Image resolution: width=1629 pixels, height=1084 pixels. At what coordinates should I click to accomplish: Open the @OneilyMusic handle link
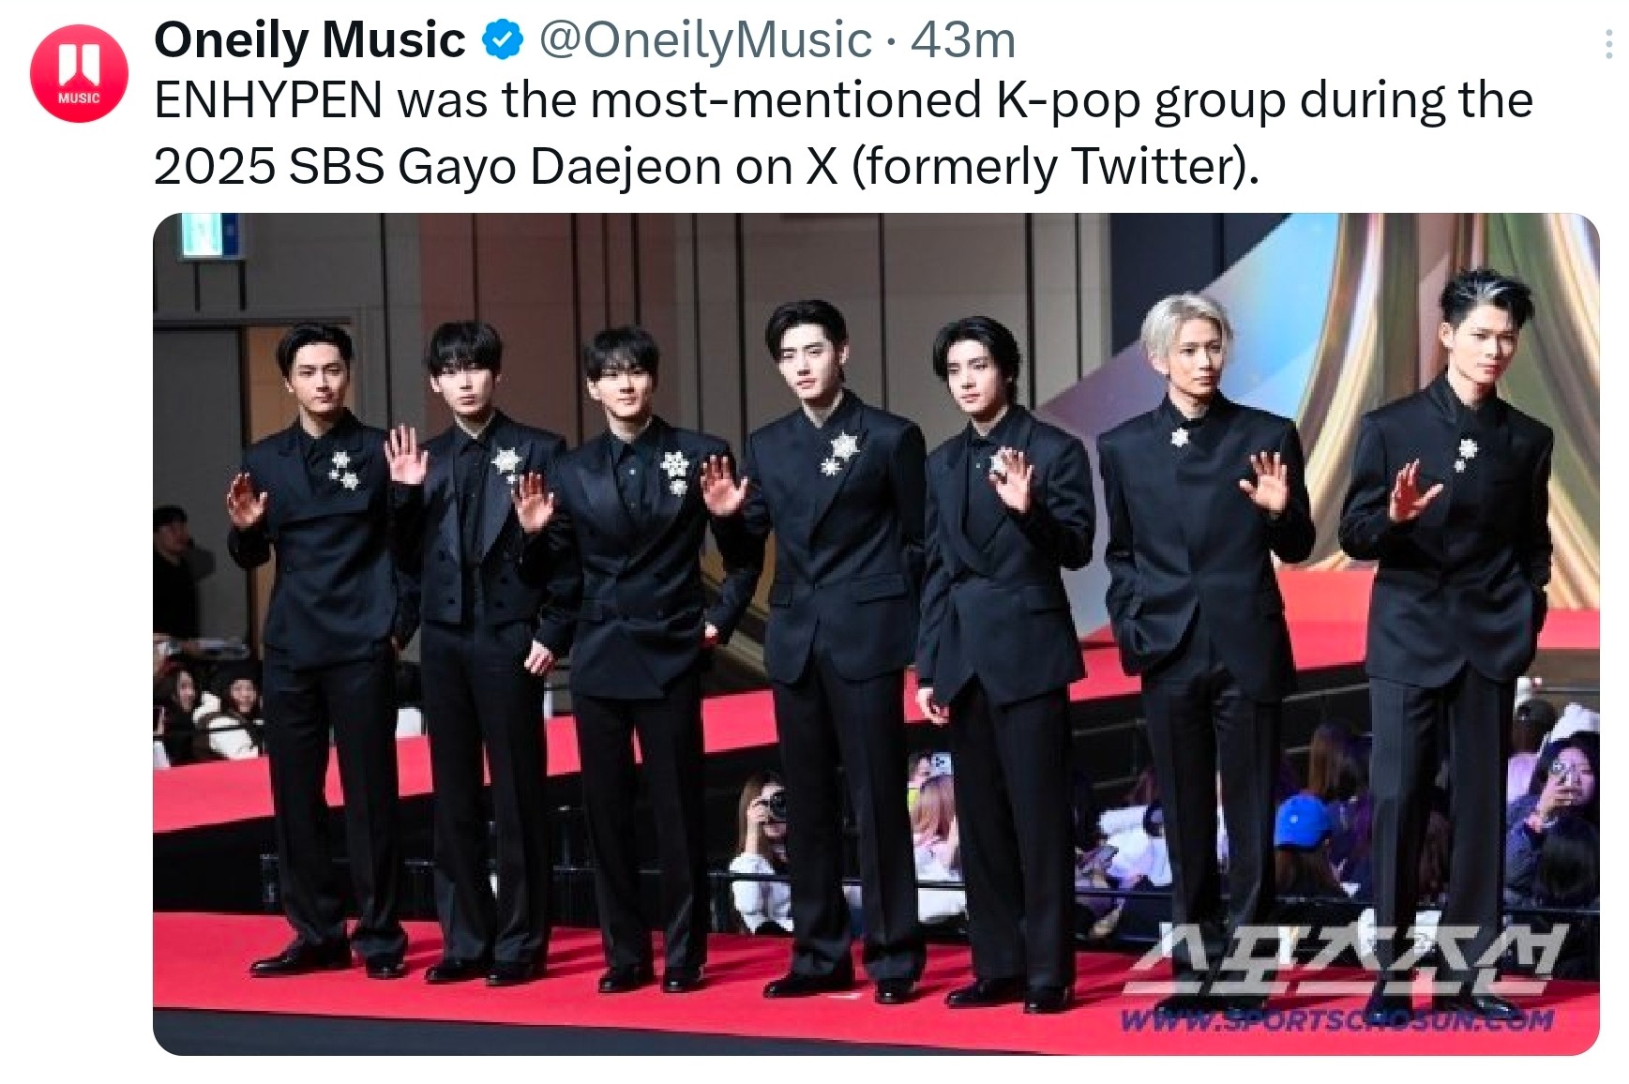point(705,40)
